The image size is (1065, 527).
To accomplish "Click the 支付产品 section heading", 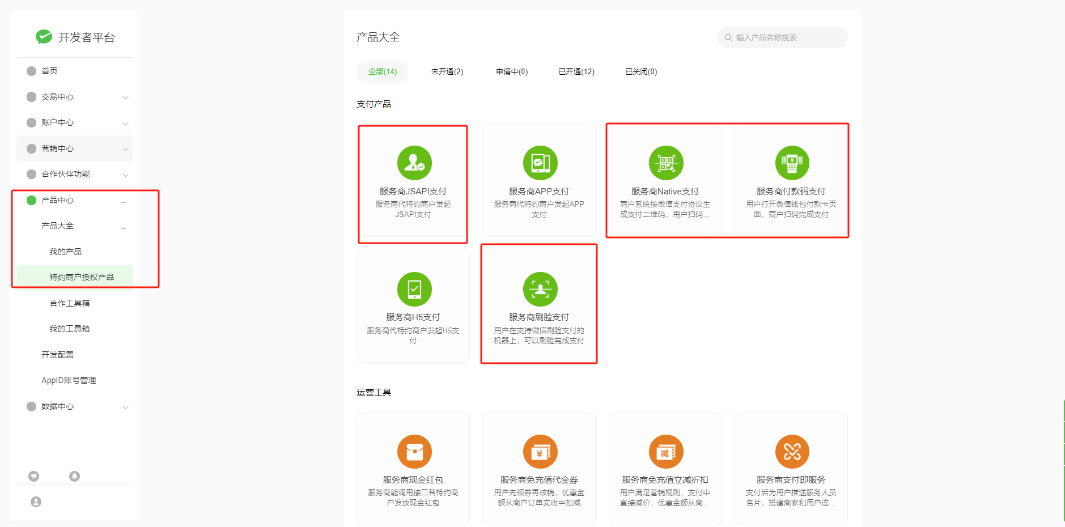I will [x=374, y=104].
